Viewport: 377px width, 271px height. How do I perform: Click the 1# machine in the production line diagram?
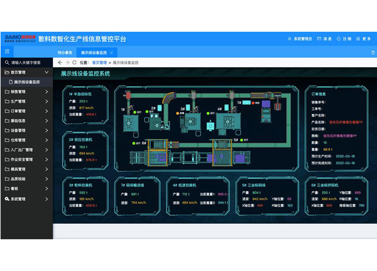[x=134, y=119]
